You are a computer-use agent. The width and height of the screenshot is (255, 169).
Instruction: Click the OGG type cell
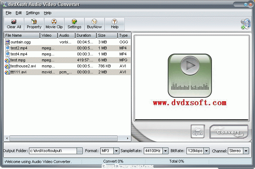pyautogui.click(x=124, y=42)
